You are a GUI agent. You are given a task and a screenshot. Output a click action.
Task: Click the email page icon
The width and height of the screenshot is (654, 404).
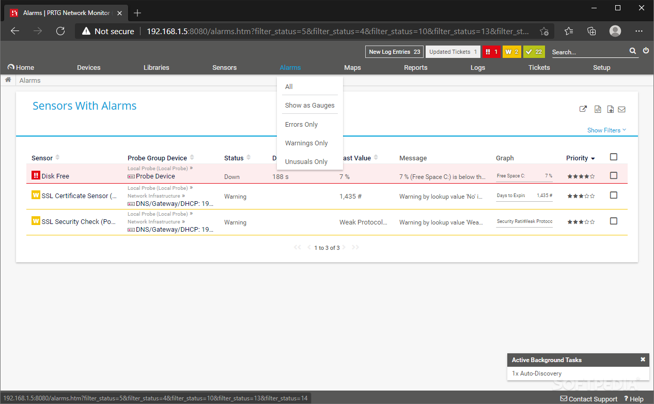pos(621,109)
